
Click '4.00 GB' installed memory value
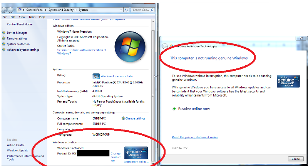[97, 91]
